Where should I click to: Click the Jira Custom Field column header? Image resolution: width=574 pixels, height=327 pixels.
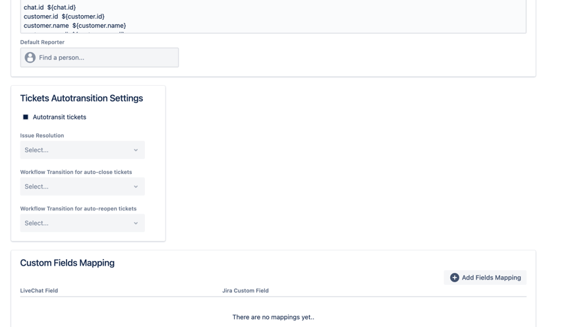coord(245,291)
